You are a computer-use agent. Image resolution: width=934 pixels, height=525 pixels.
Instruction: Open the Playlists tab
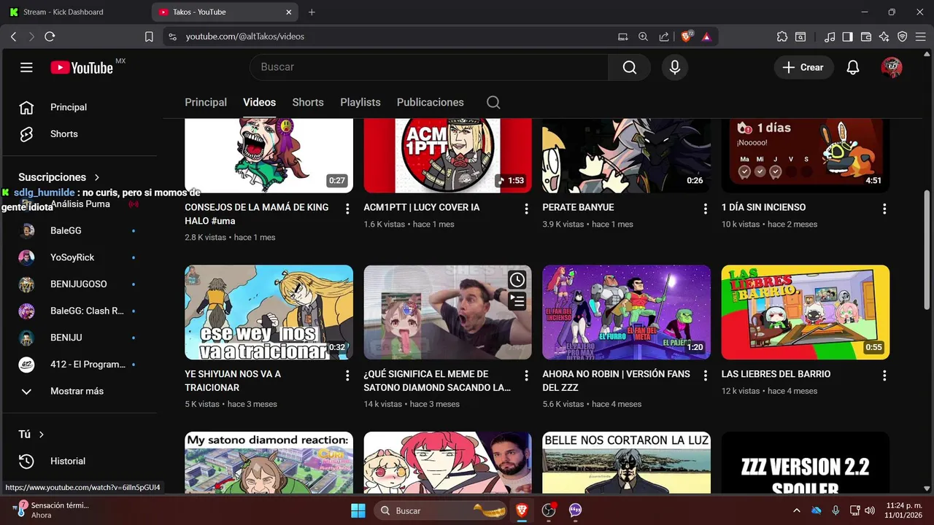click(x=360, y=102)
